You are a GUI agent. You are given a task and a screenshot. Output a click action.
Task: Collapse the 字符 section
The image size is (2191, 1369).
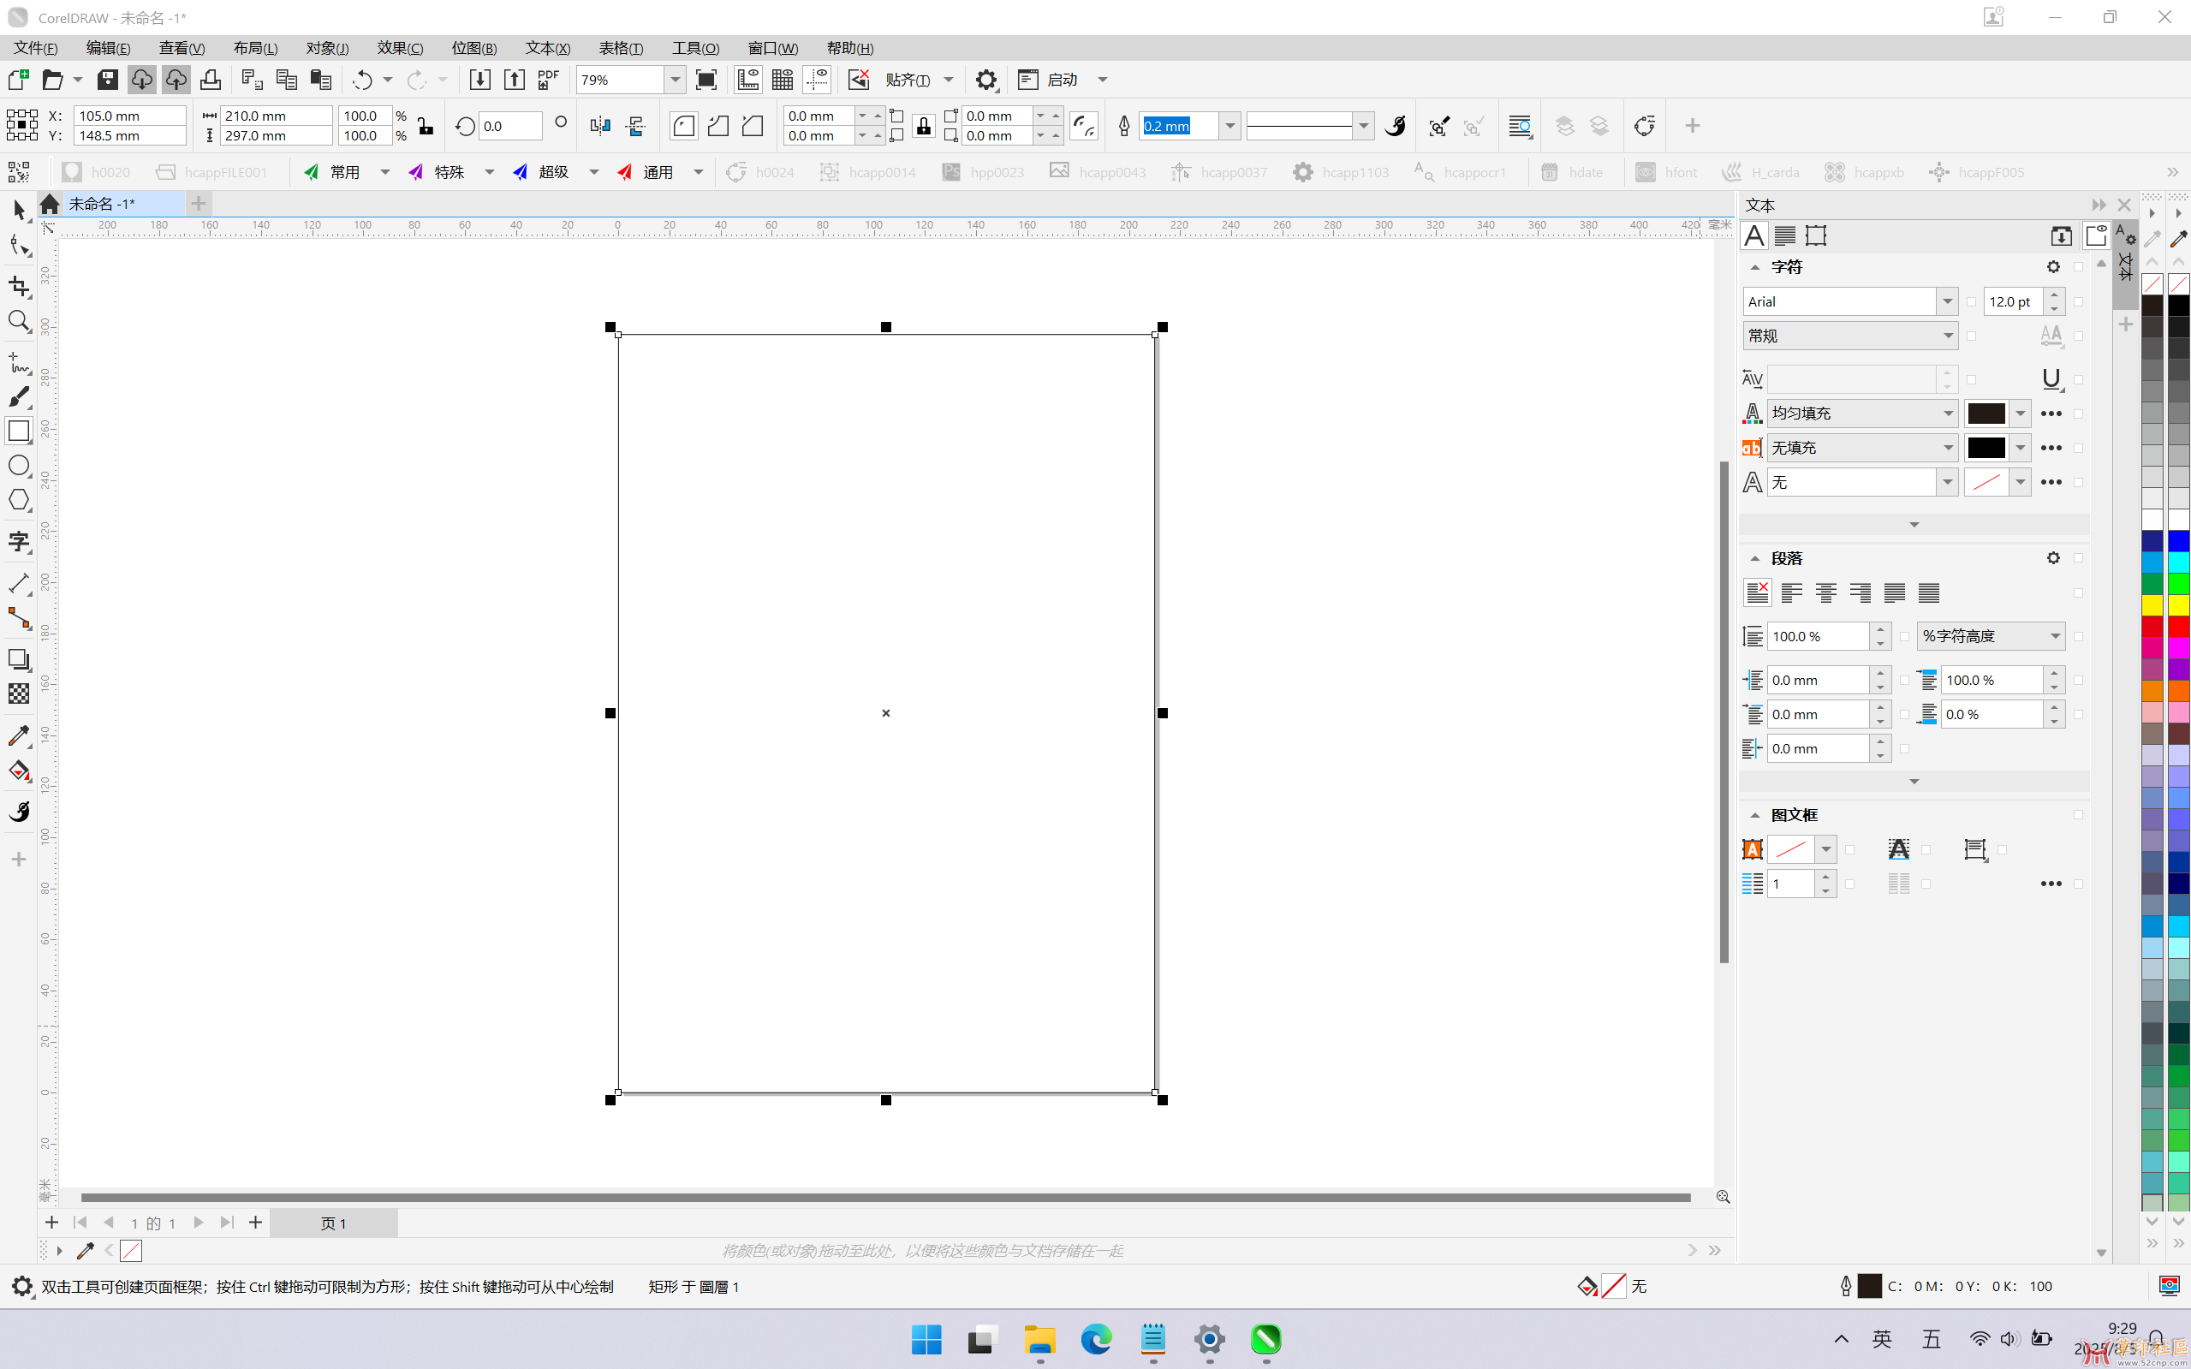[1754, 267]
